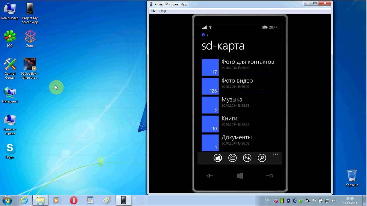Select the Project My Screen App desktop shortcut
Screen dimensions: 367x206
(30, 13)
